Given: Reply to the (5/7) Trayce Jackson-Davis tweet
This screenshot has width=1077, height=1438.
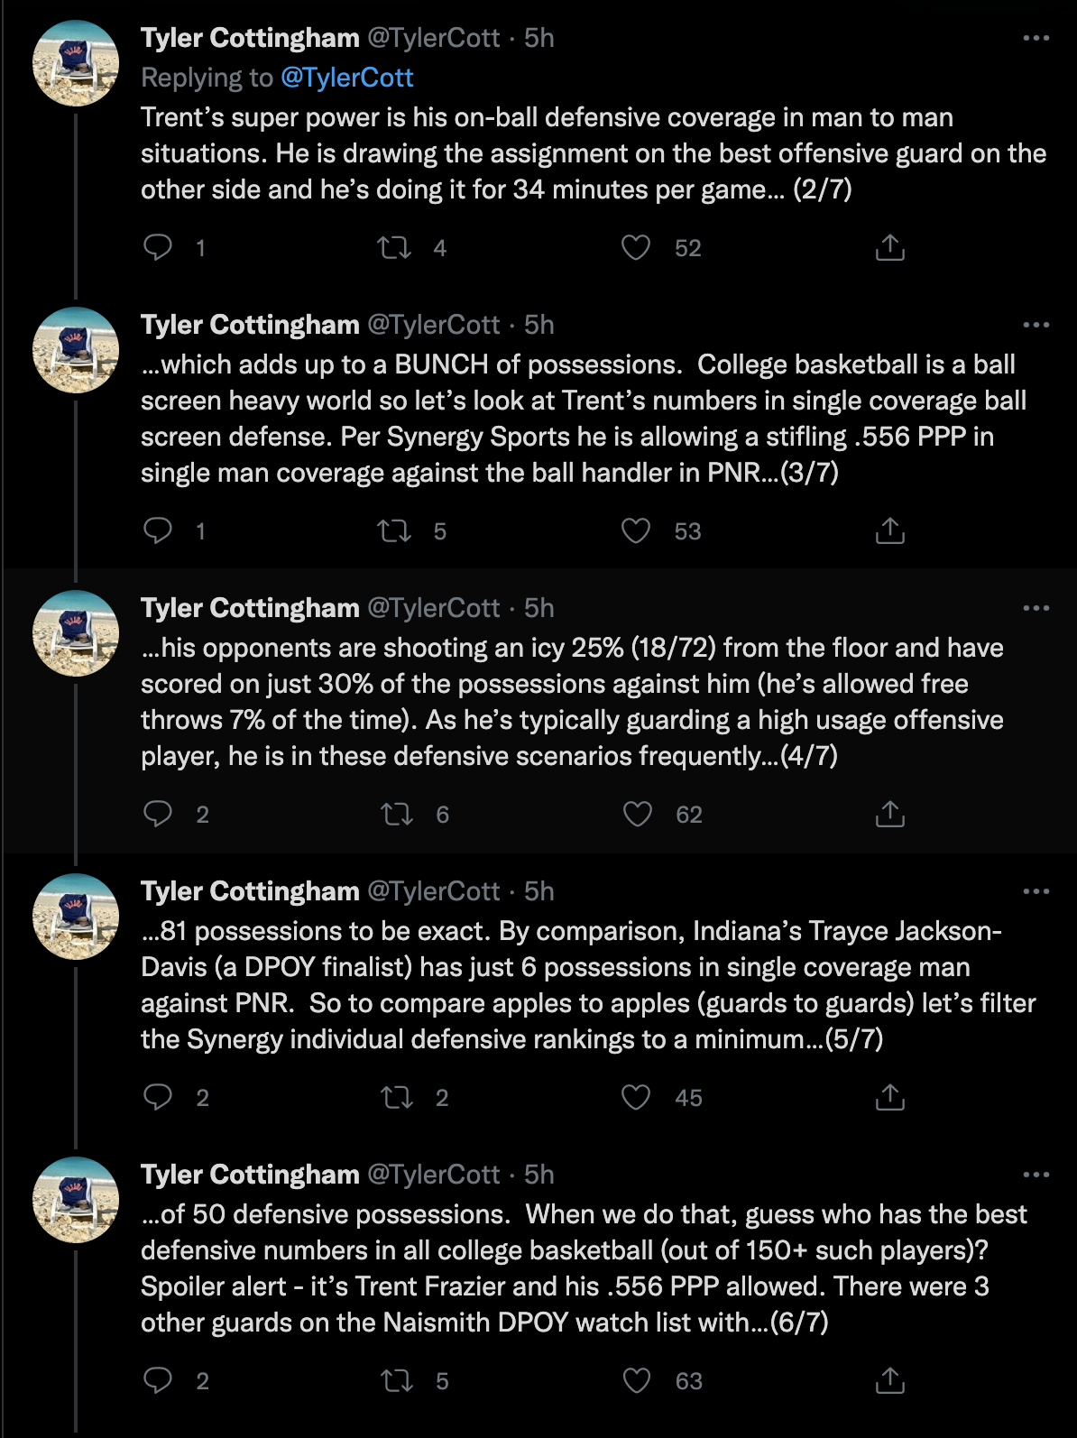Looking at the screenshot, I should (158, 1097).
